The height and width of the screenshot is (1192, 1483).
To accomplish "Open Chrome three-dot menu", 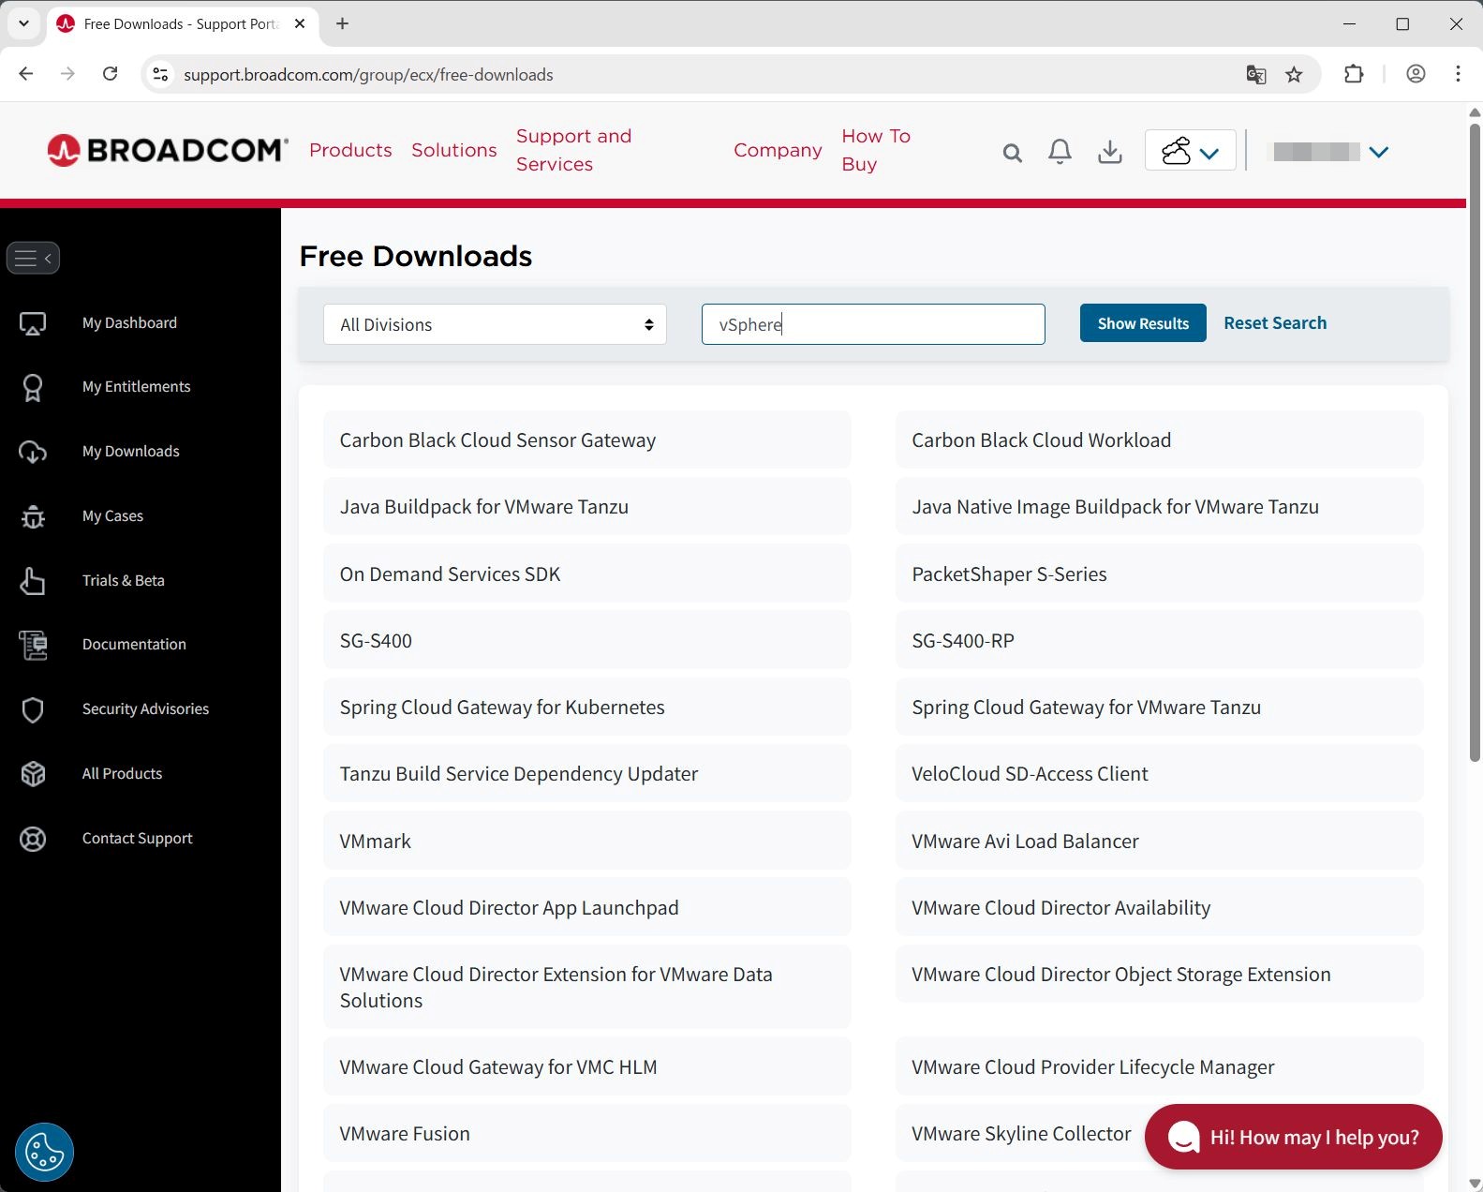I will (x=1458, y=74).
